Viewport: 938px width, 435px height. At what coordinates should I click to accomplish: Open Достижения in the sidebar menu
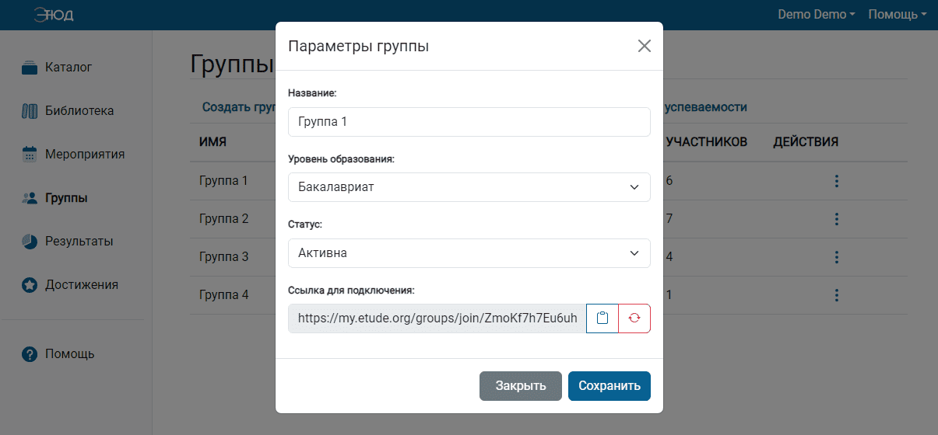82,285
